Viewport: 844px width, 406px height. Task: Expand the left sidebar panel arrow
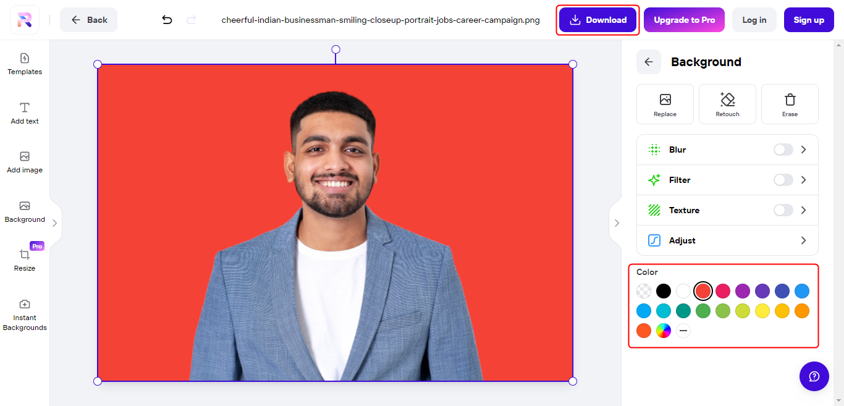[x=55, y=223]
